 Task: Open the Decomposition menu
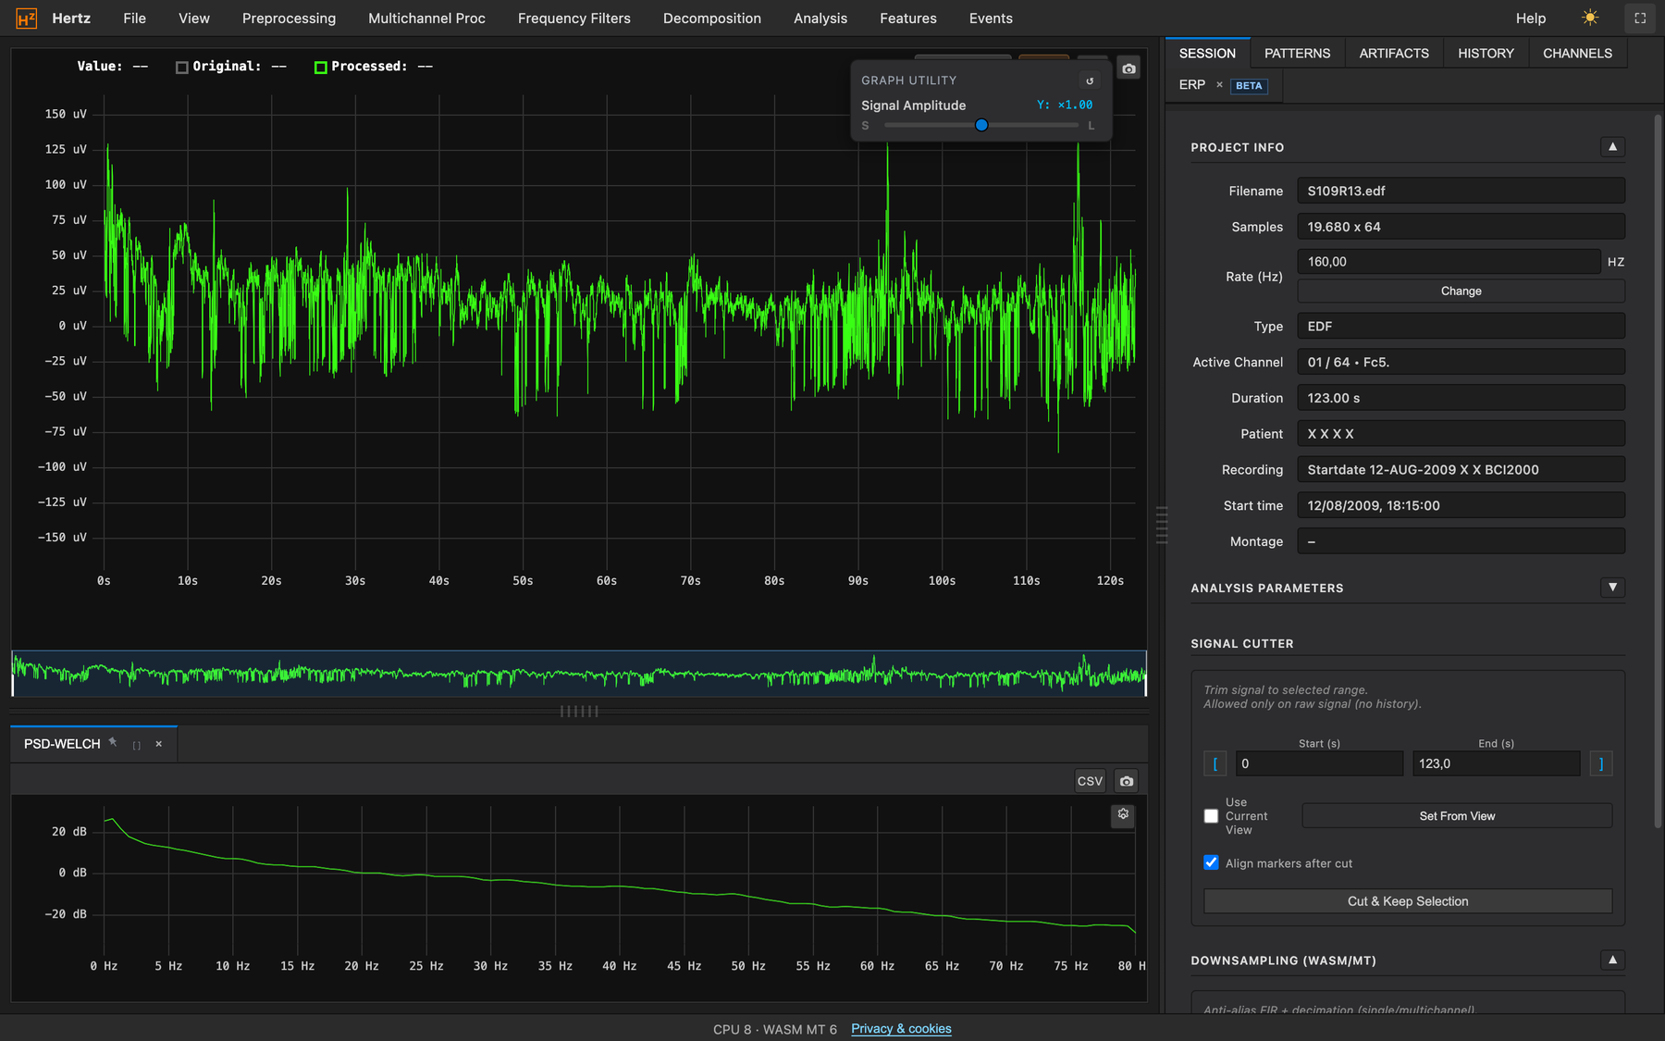coord(712,19)
